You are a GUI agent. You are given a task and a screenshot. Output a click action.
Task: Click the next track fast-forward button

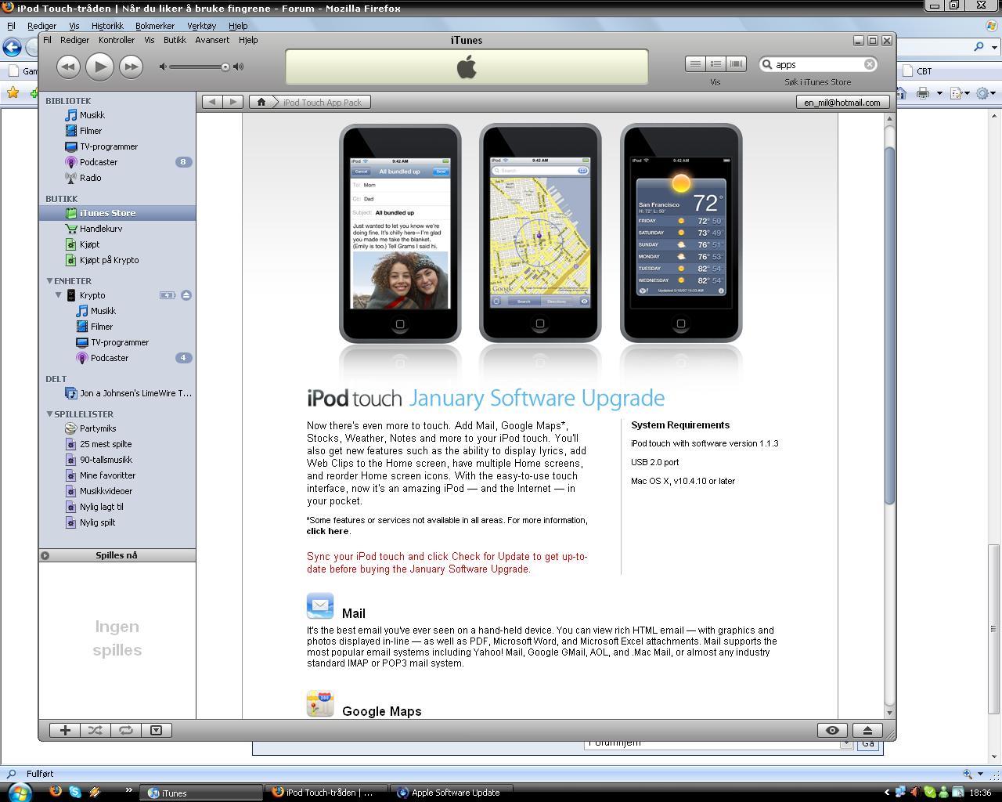(131, 67)
